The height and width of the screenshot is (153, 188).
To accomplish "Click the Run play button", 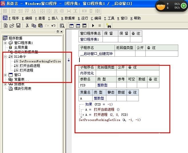I will [x=93, y=25].
